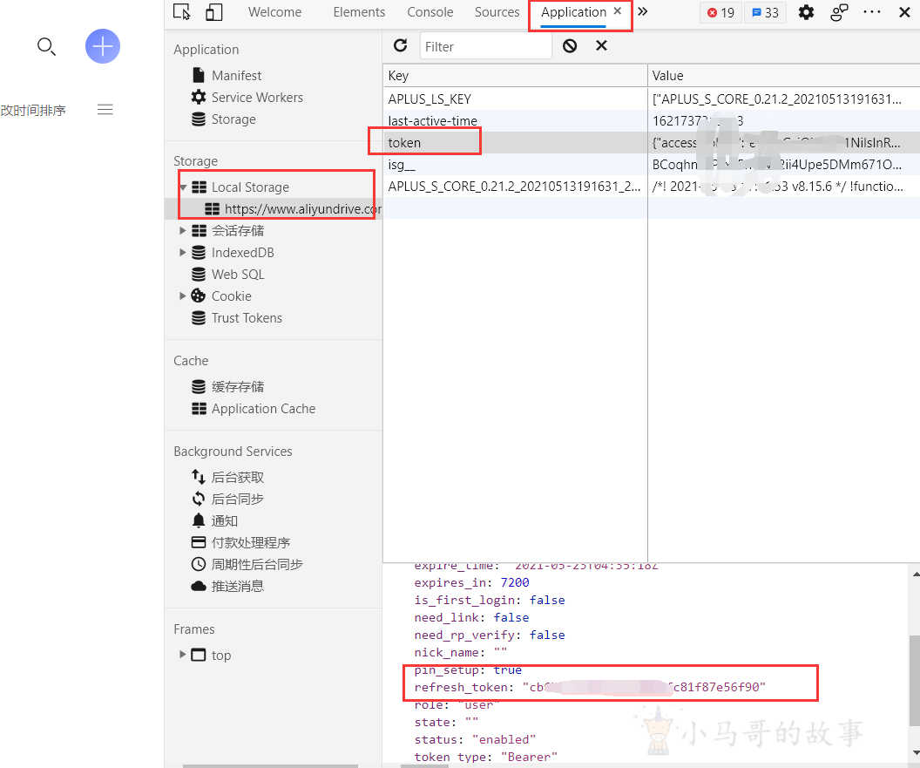Click the Filter input field
Image resolution: width=920 pixels, height=768 pixels.
(485, 46)
